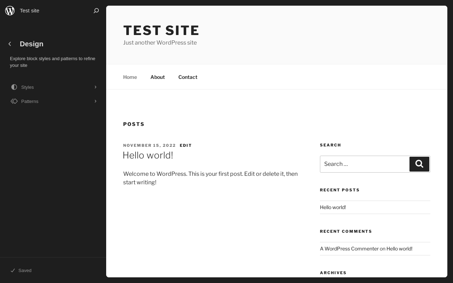Open the About navigation menu item
This screenshot has height=283, width=453.
click(157, 77)
